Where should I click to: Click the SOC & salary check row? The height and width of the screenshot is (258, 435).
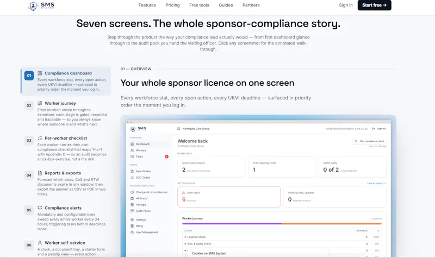282,244
